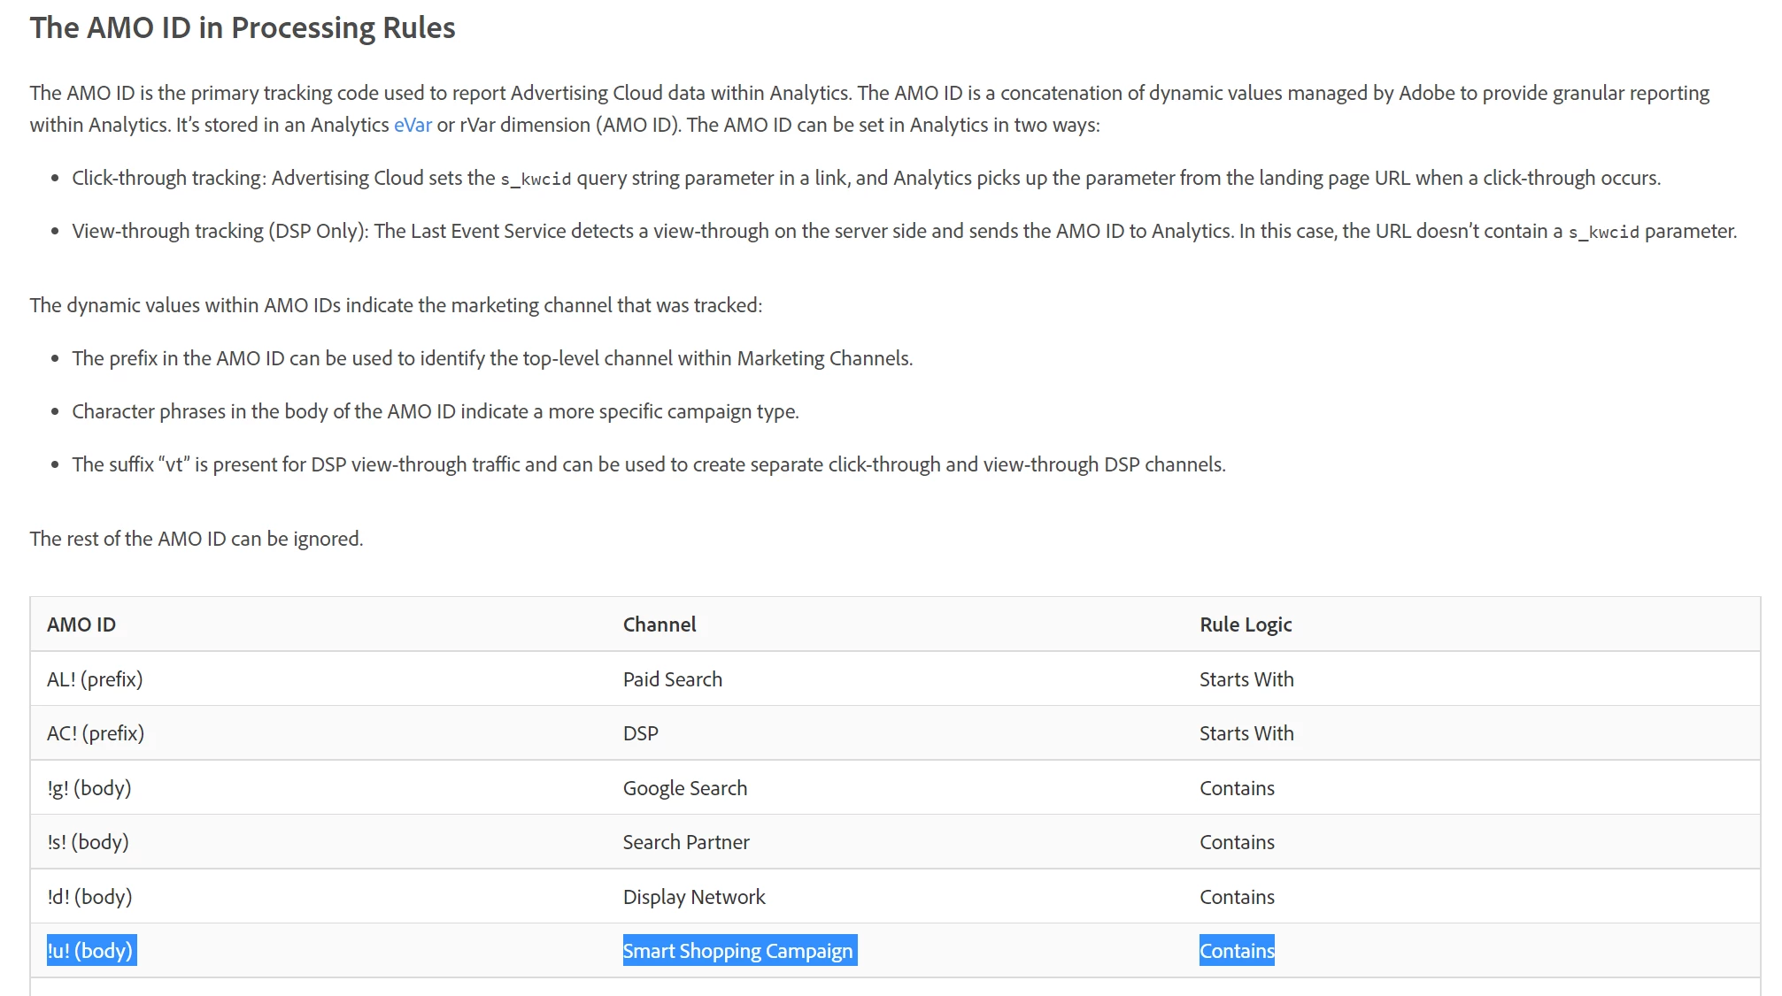Click the Google Search channel cell
Viewport: 1782px width, 996px height.
pyautogui.click(x=685, y=788)
